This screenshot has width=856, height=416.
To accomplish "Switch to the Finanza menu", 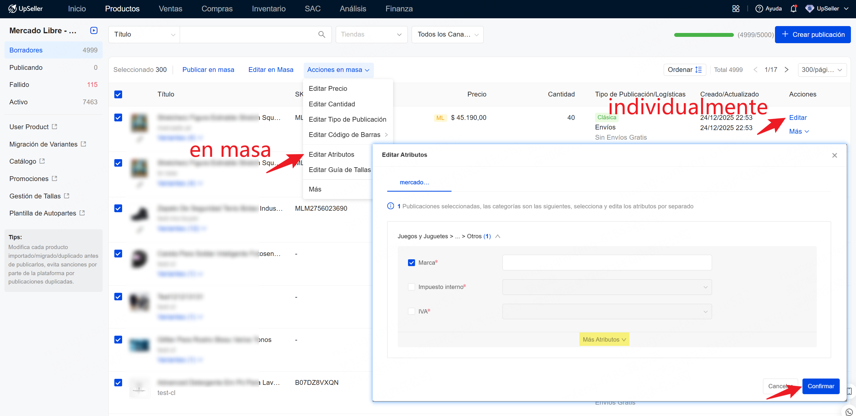I will (399, 9).
